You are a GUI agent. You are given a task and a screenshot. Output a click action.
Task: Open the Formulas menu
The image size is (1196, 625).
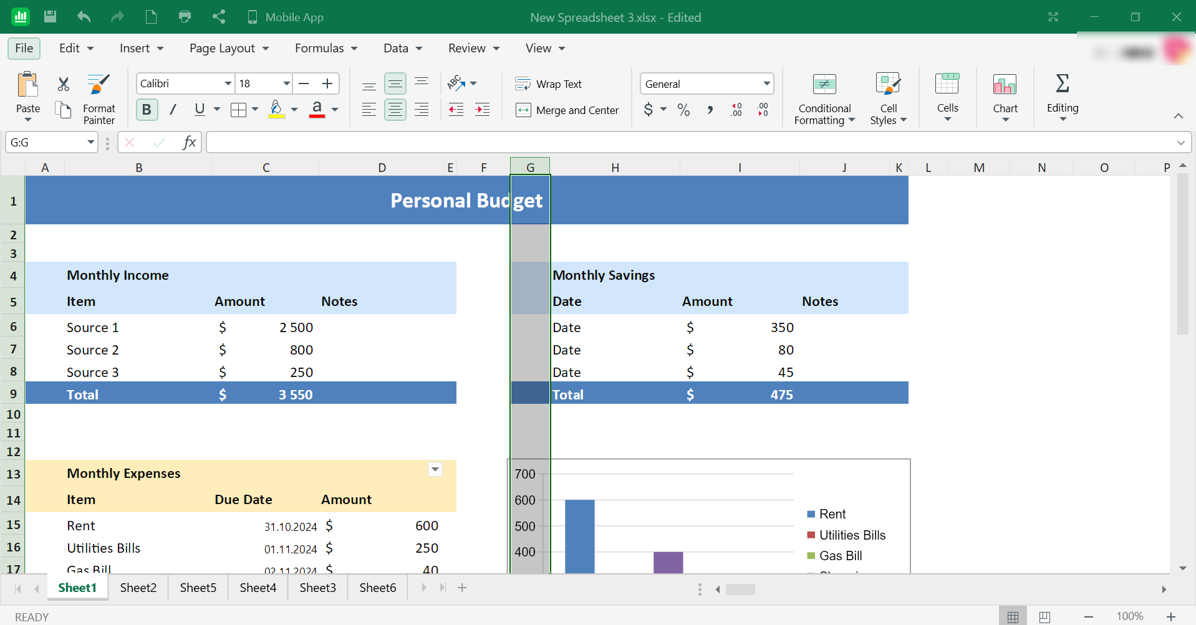[326, 48]
